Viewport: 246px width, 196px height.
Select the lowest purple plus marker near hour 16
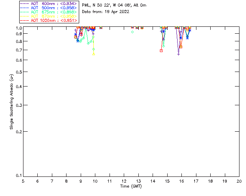178,54
